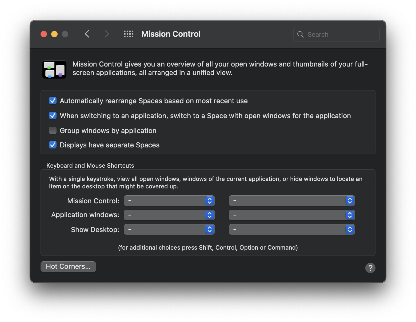Go forward with the right chevron arrow
The image size is (416, 322).
click(107, 34)
